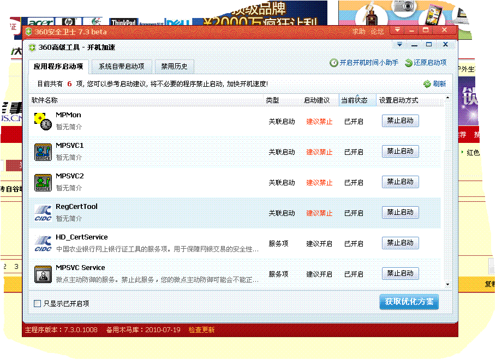496x360 pixels.
Task: Open the tool window dropdown menu arrow
Action: 400,44
